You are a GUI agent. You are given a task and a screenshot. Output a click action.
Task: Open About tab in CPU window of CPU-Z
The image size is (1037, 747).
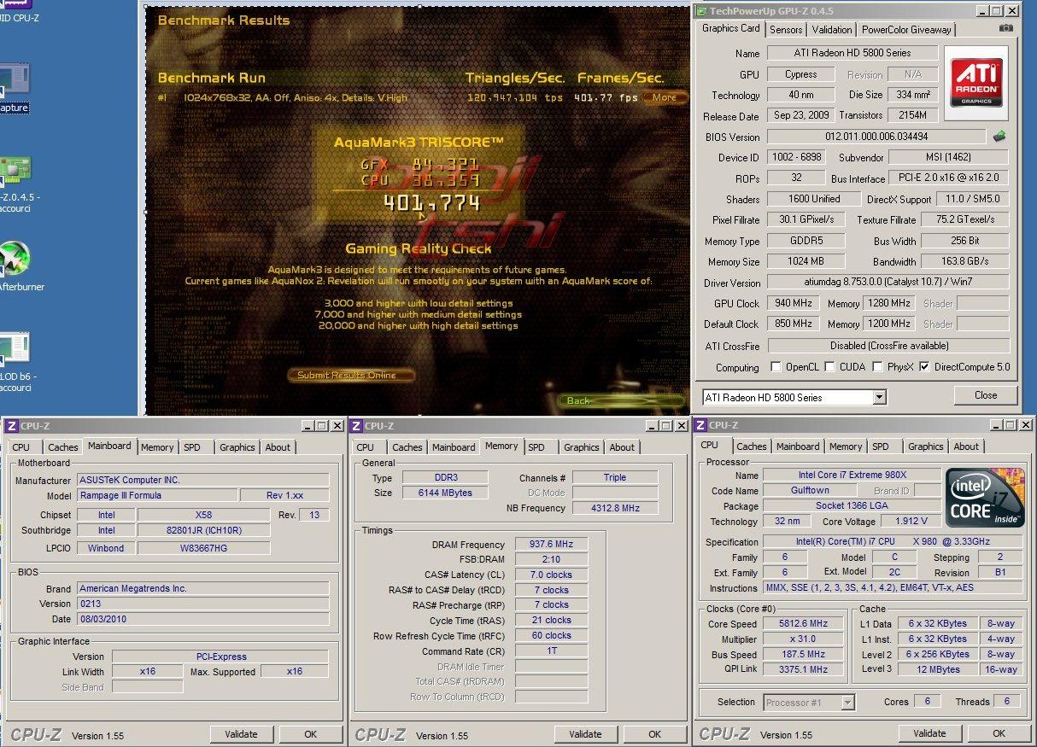point(966,446)
